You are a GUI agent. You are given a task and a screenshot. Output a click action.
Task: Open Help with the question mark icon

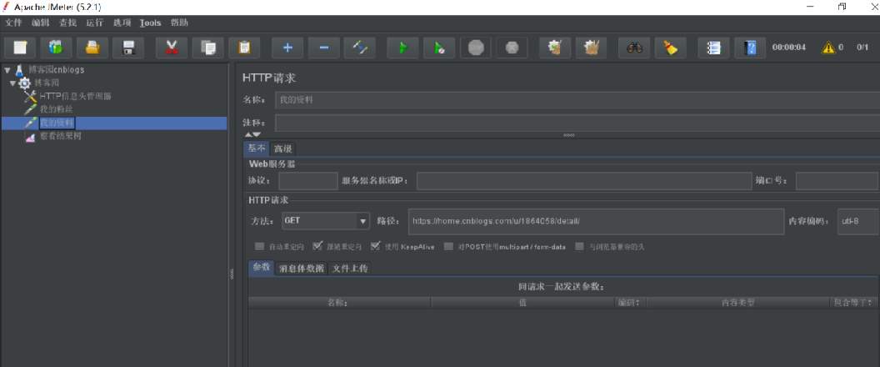click(x=750, y=48)
